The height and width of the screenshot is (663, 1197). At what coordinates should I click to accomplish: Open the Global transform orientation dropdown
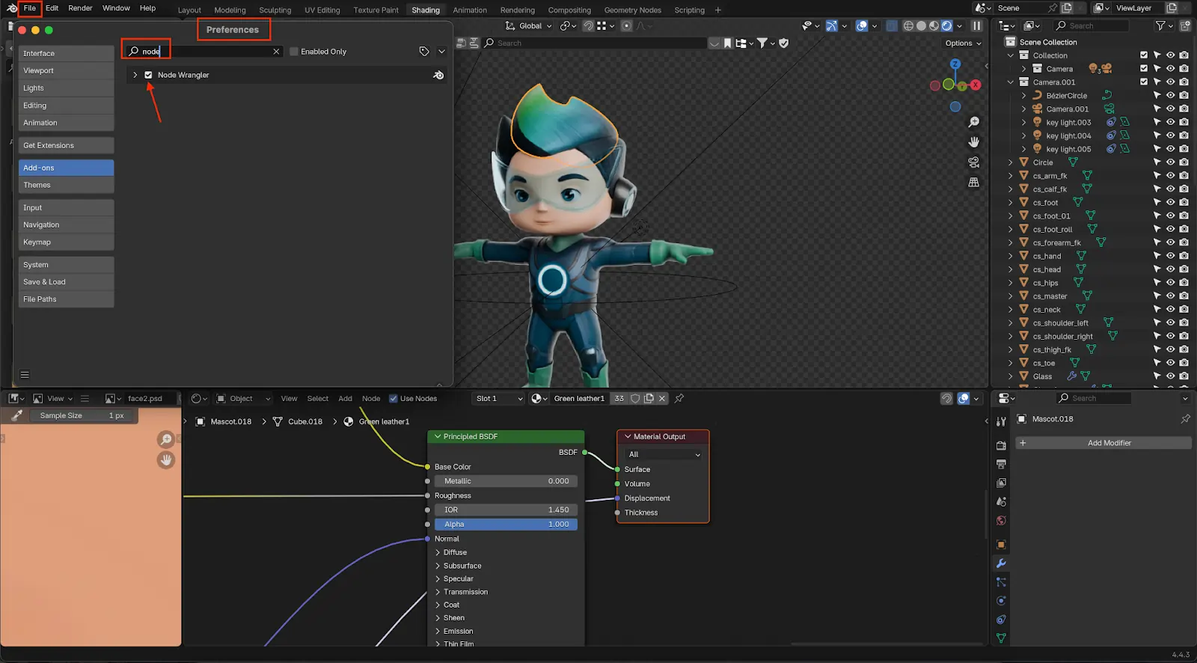[528, 25]
